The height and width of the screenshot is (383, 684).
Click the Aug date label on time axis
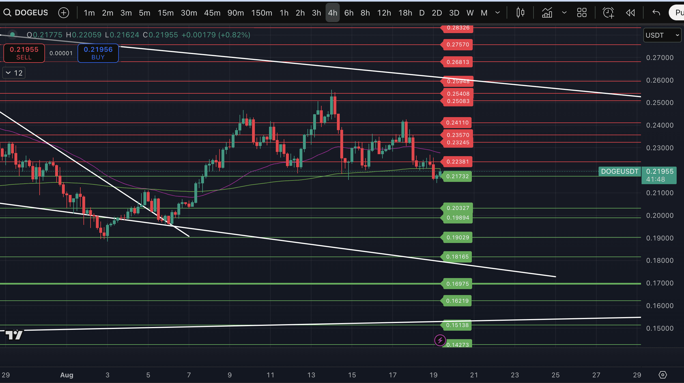(x=67, y=375)
